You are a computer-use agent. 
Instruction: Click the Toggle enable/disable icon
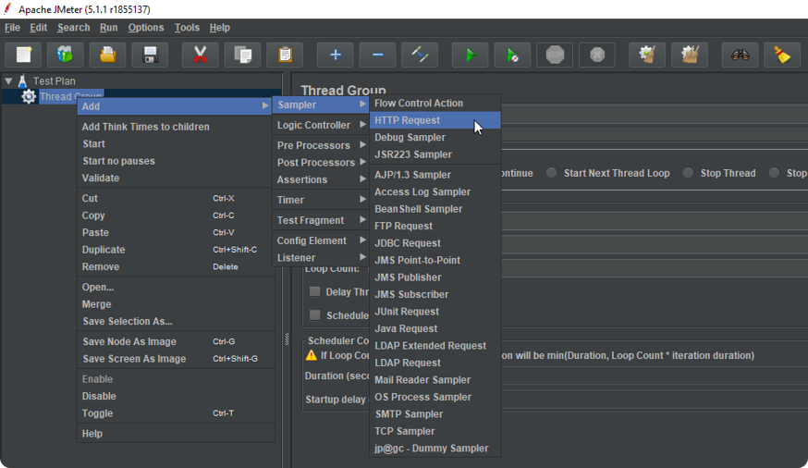tap(420, 55)
